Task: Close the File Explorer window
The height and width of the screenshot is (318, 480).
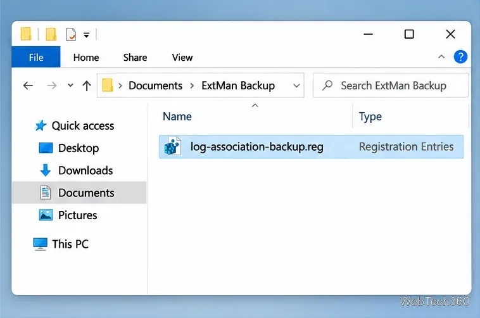Action: [x=450, y=34]
